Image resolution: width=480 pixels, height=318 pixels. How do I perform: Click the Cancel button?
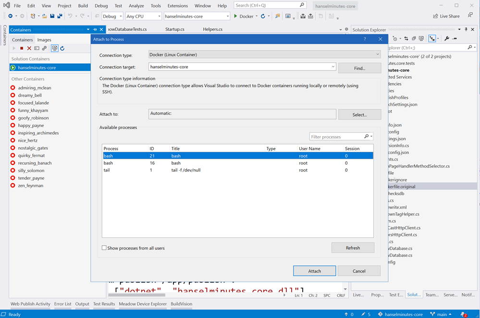click(x=359, y=271)
